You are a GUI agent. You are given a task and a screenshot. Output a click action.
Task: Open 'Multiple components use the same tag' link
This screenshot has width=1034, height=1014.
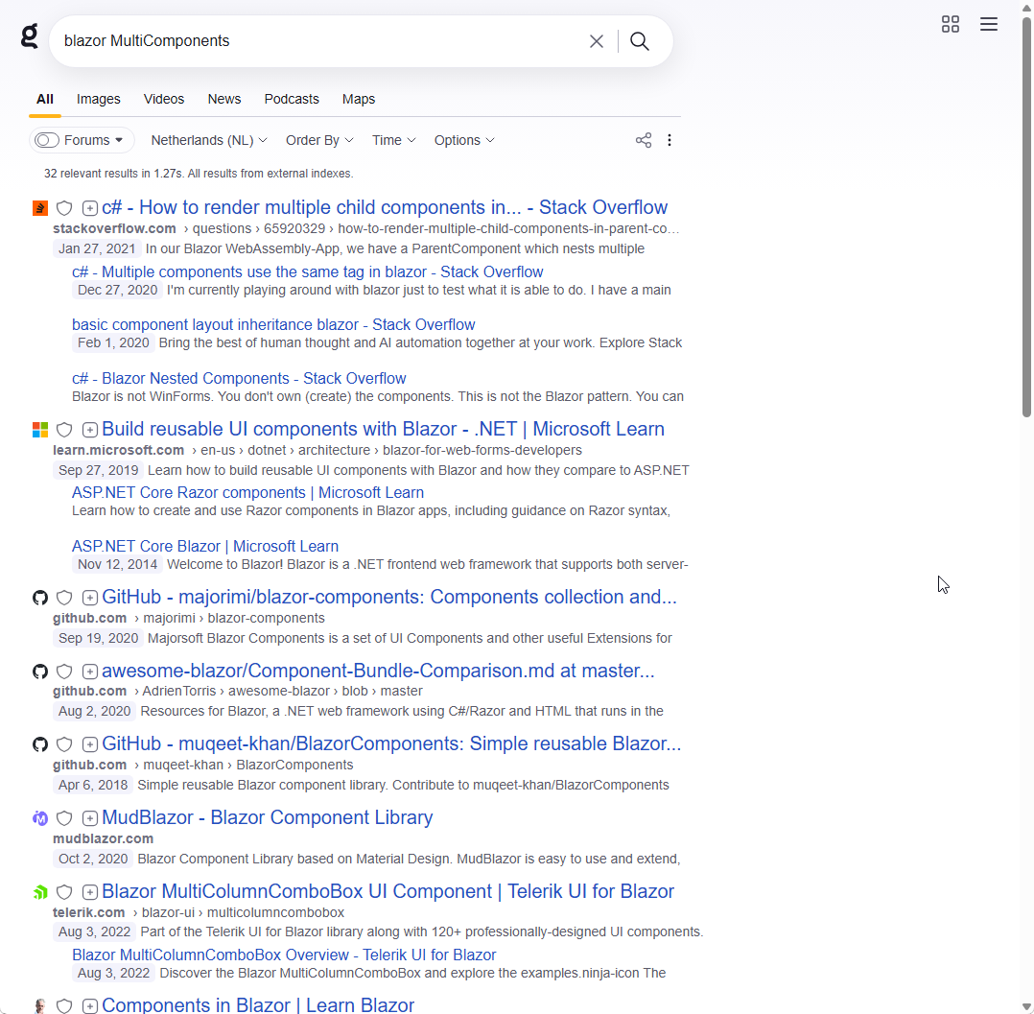307,271
